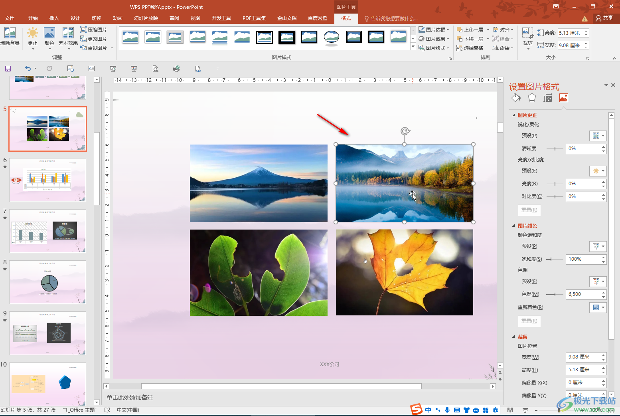This screenshot has height=416, width=620.
Task: Collapse the Picture Color (图片颜色) section
Action: coord(514,226)
